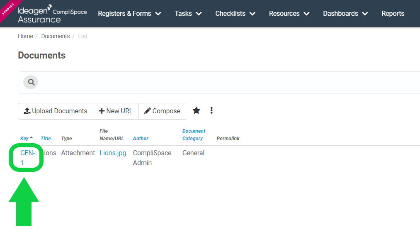The width and height of the screenshot is (420, 232).
Task: Open the Registers & Forms dropdown menu
Action: [129, 13]
